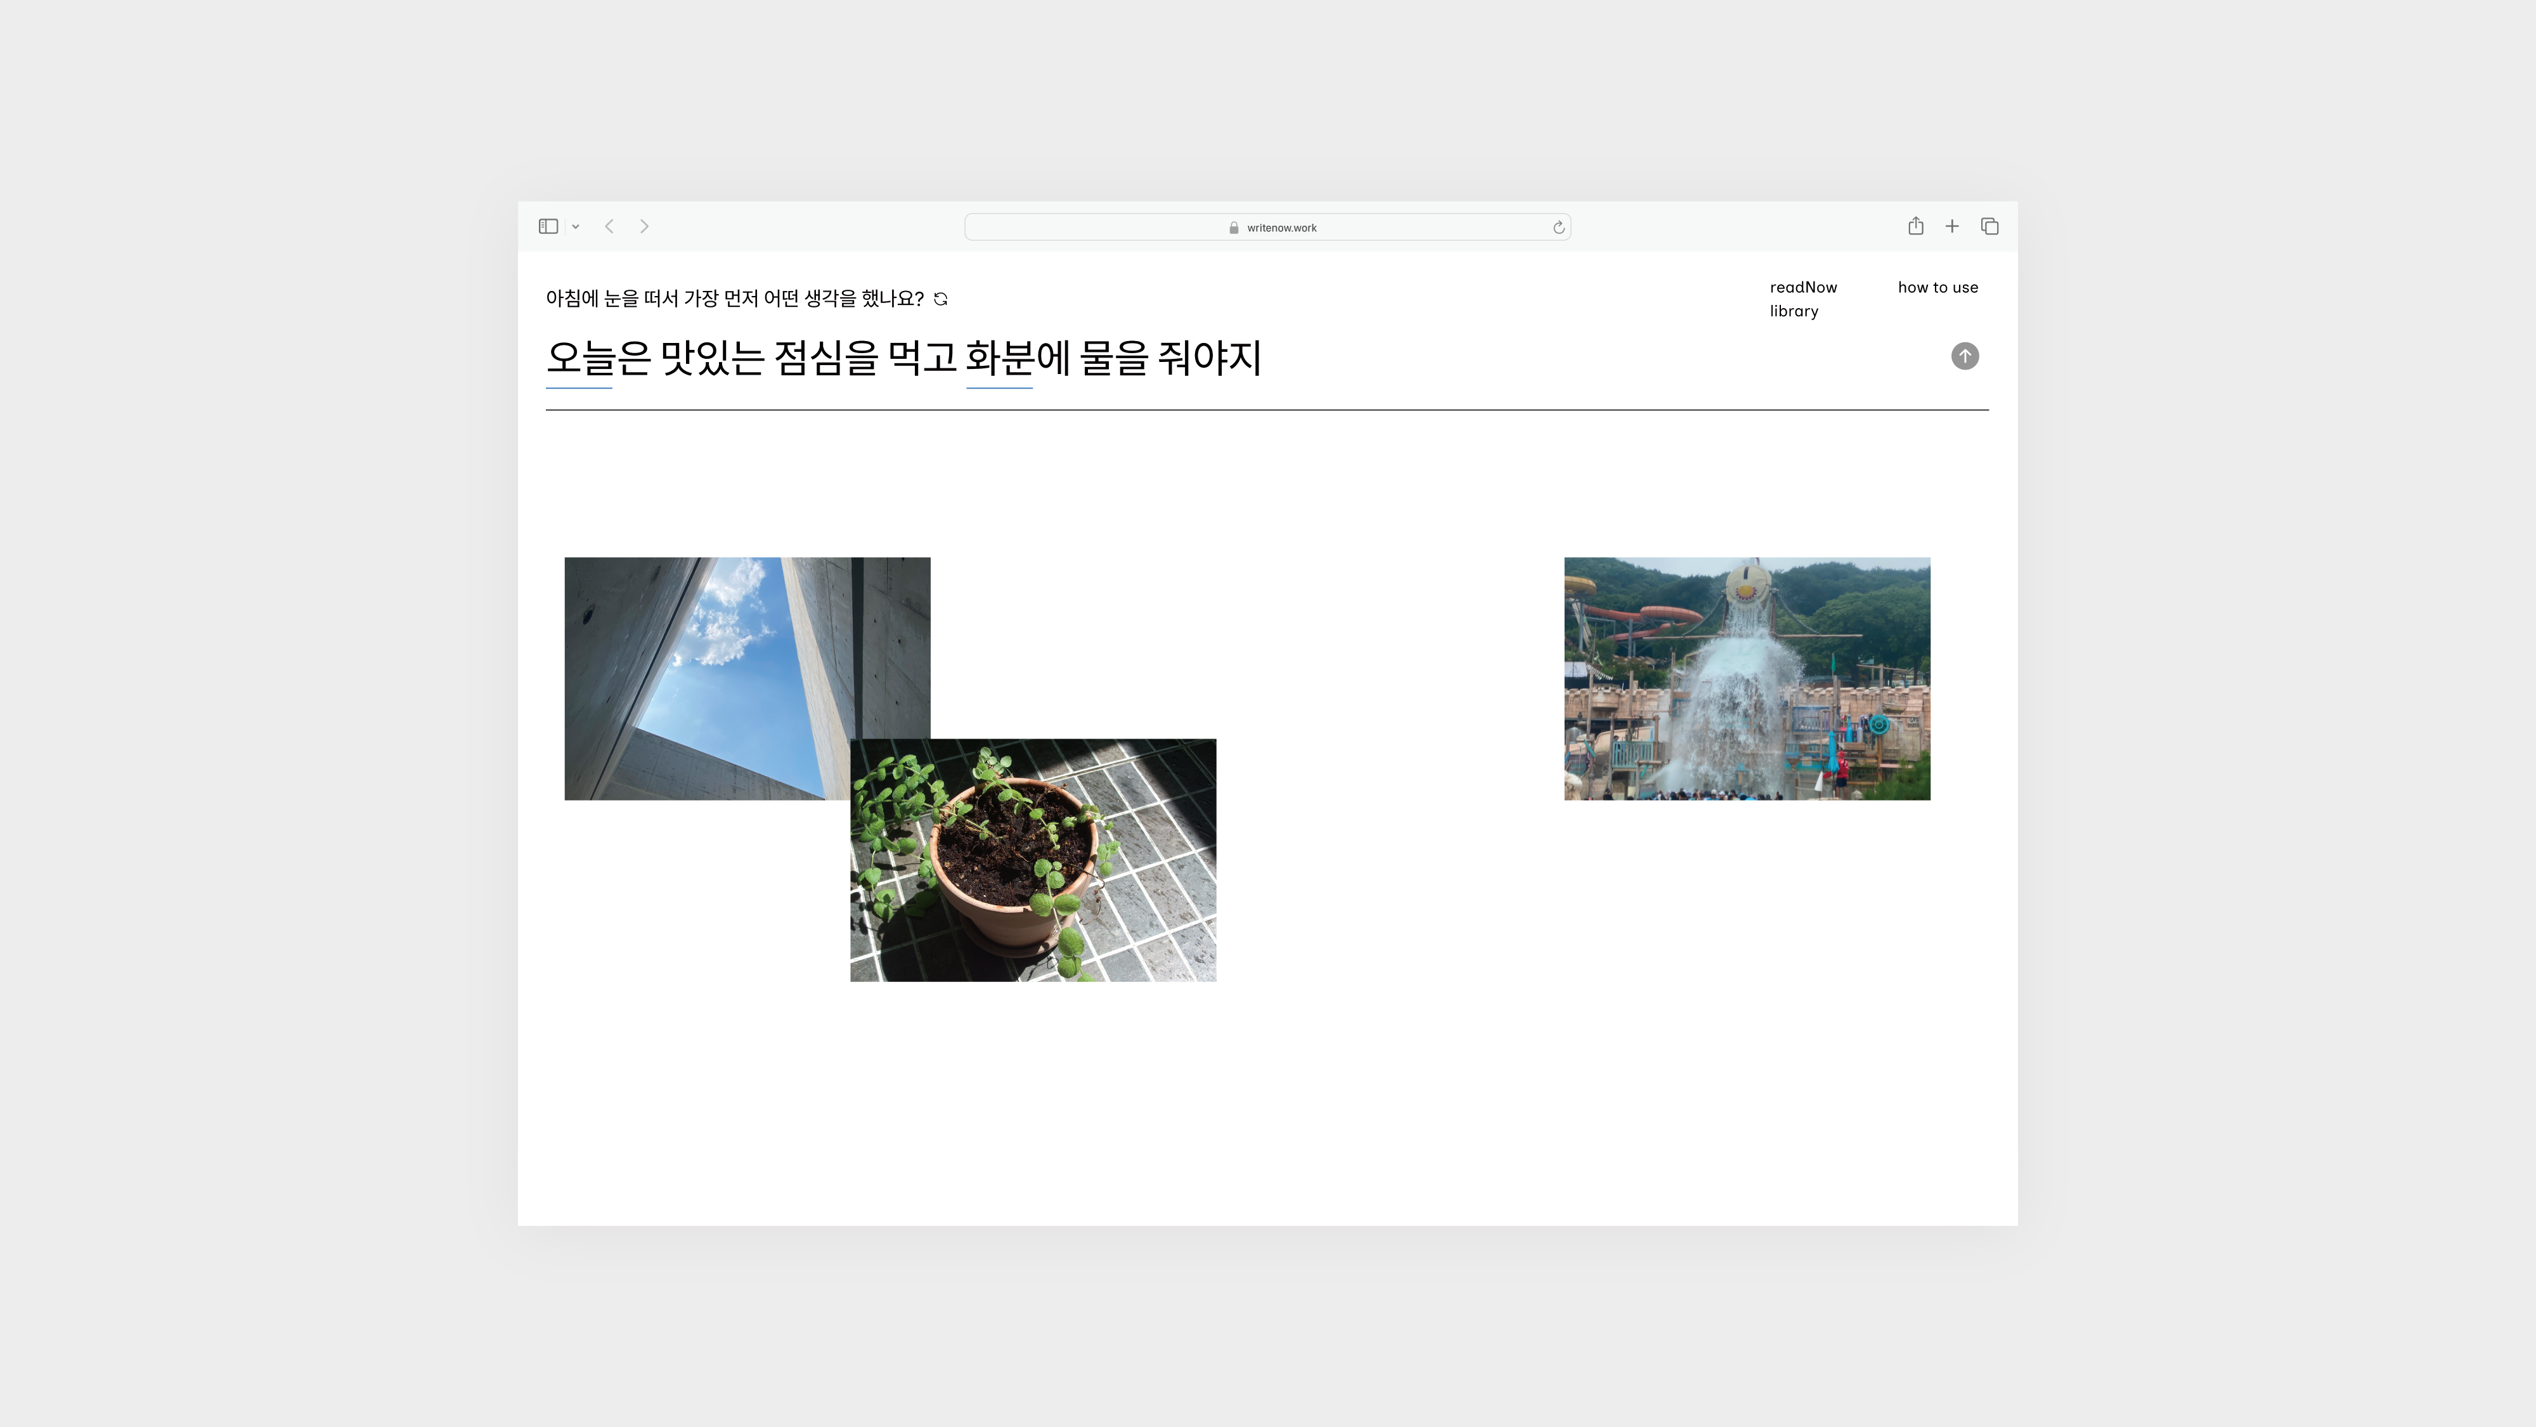Screen dimensions: 2536x1427
Task: Open the library link
Action: 1794,311
